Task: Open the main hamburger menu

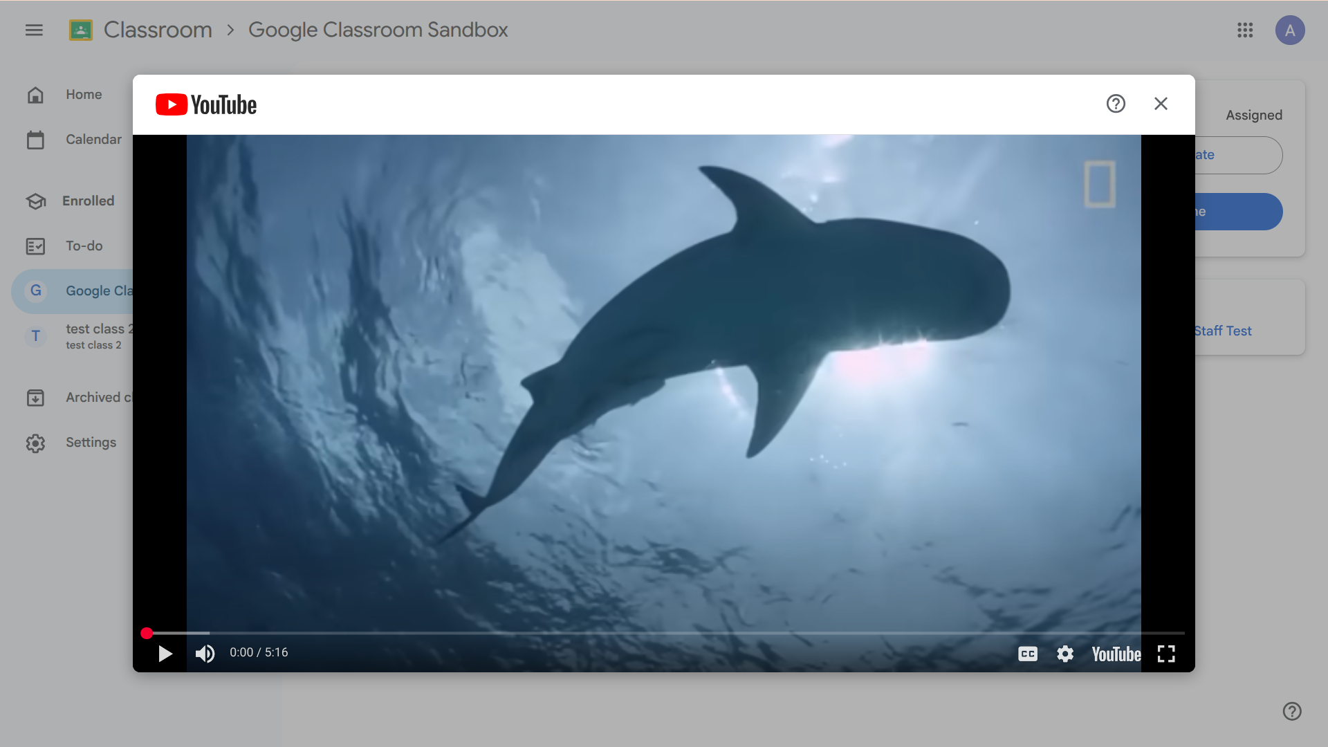Action: (x=34, y=30)
